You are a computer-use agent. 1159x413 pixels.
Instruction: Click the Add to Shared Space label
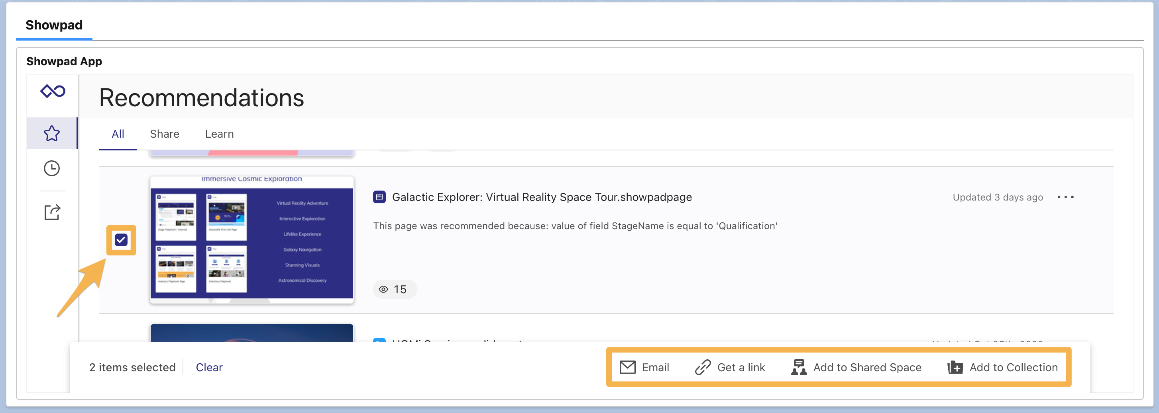pyautogui.click(x=867, y=367)
